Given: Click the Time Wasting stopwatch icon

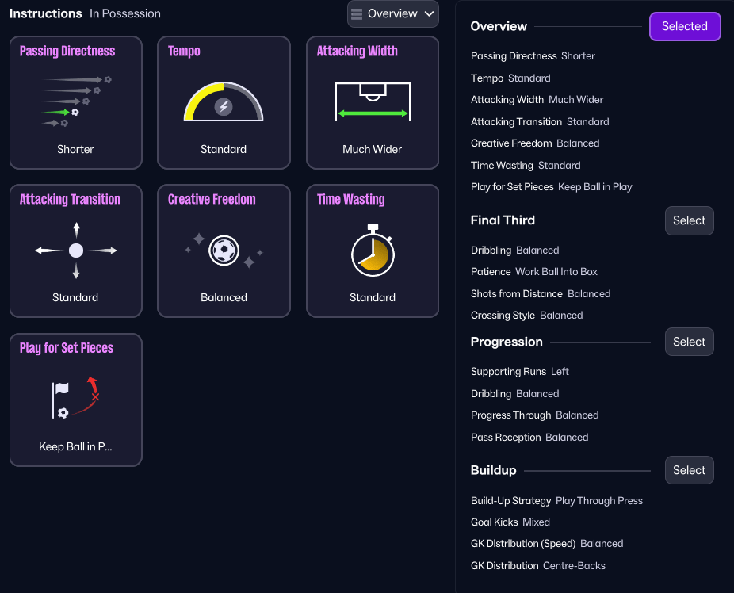Looking at the screenshot, I should [373, 252].
